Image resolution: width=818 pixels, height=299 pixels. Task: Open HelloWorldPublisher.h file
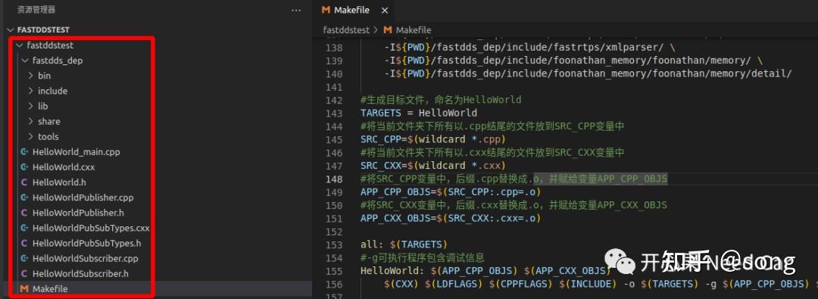click(x=78, y=213)
